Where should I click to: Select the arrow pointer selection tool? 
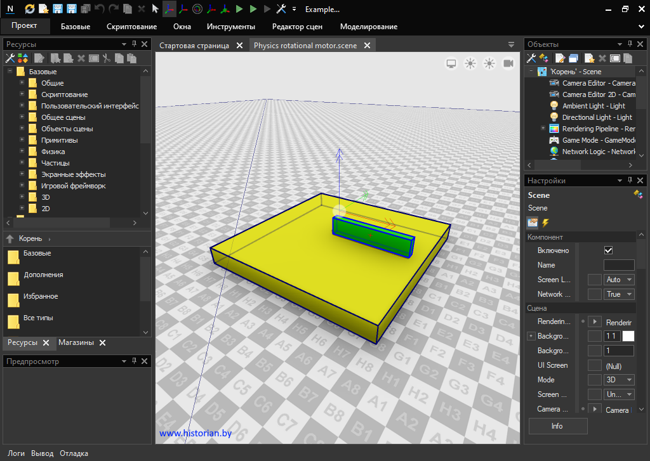(155, 9)
